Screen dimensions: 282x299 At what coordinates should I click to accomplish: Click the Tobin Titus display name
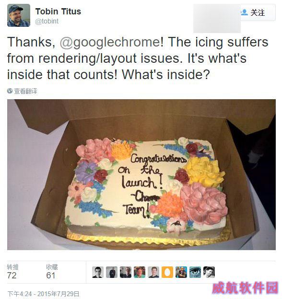(x=58, y=11)
